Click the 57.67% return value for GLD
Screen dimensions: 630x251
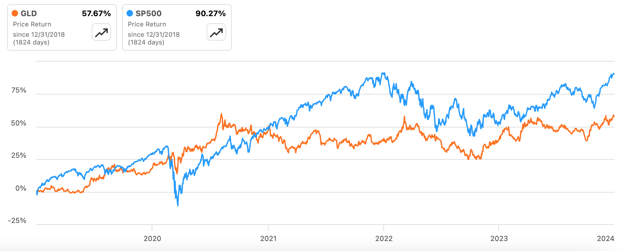(96, 14)
